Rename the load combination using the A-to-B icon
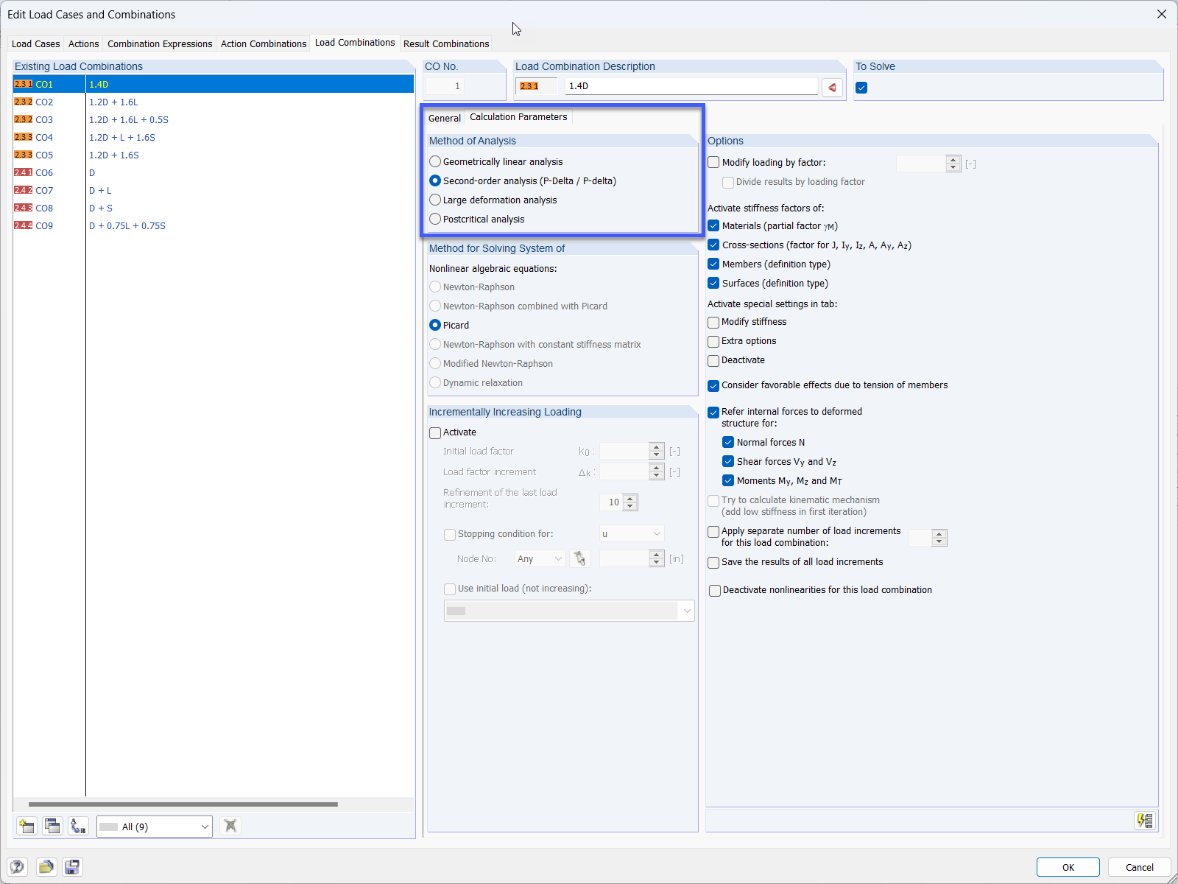The height and width of the screenshot is (884, 1178). 78,826
